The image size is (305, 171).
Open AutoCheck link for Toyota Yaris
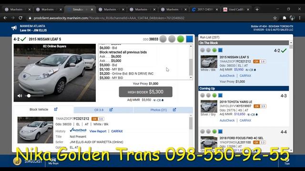[x=227, y=120]
